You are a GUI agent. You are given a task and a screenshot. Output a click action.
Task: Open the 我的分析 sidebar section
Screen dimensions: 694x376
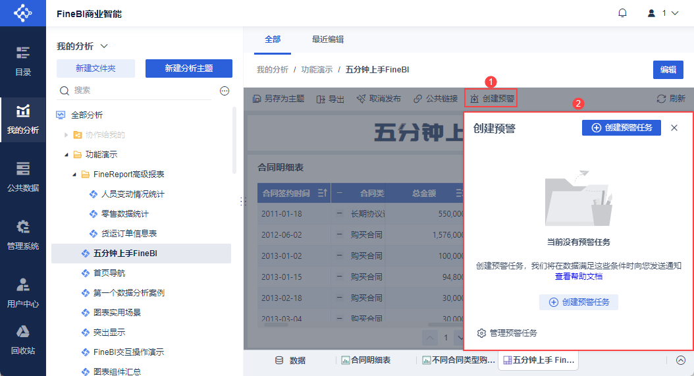(23, 120)
